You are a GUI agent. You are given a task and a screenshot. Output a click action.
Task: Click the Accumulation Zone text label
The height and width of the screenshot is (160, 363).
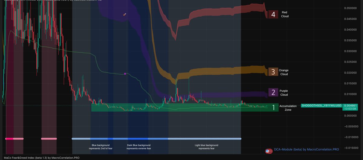(288, 108)
